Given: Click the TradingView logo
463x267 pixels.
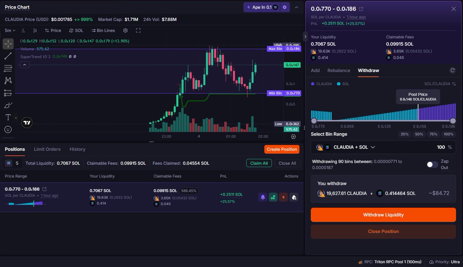Looking at the screenshot, I should click(27, 123).
